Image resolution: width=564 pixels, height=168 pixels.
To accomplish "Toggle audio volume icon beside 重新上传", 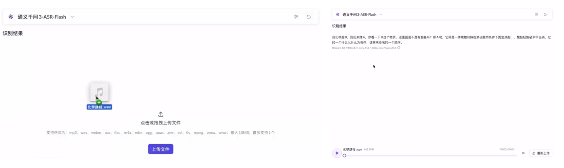I will tap(523, 153).
